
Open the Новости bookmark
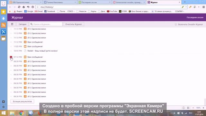coord(81,12)
